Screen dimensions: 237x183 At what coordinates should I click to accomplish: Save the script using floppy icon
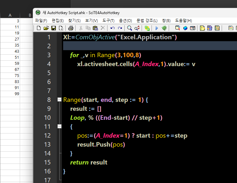54,28
